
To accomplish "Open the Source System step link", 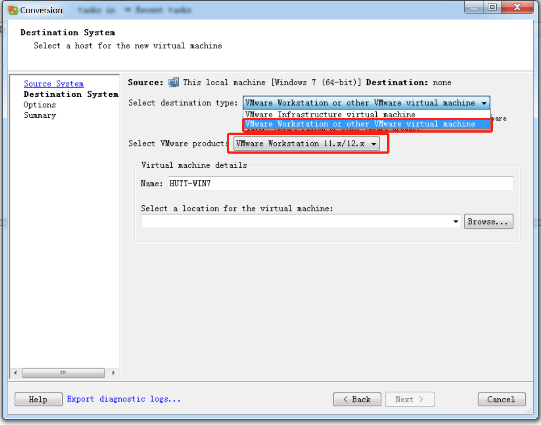I will (x=53, y=84).
